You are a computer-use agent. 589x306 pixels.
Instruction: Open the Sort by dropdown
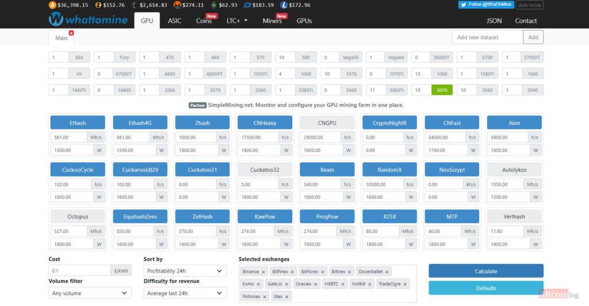tap(185, 271)
